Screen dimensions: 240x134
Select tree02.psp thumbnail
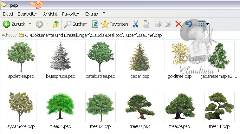[x=101, y=107]
